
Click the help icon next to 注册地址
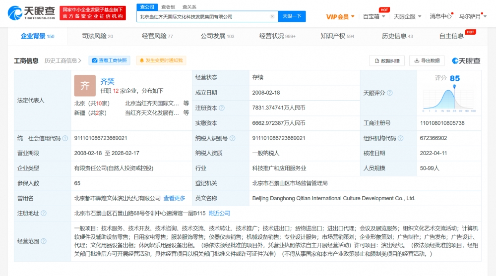point(44,214)
